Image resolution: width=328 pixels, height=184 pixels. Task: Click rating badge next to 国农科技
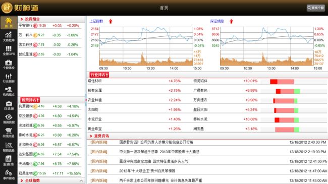point(35,45)
